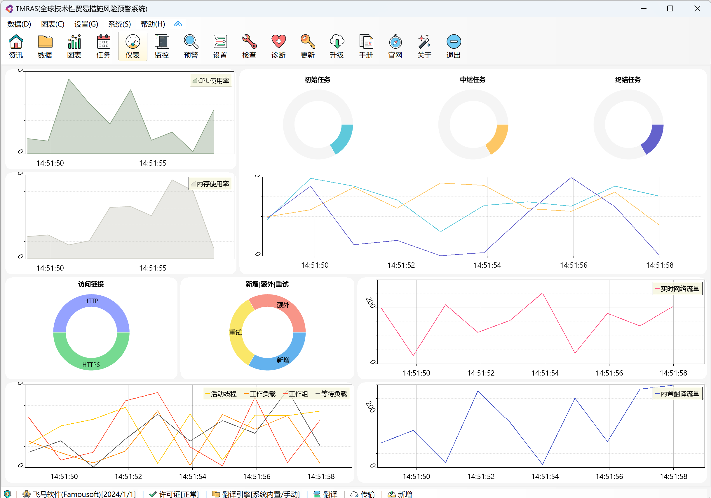Click the shield icon in status bar
The width and height of the screenshot is (711, 498).
pos(7,494)
